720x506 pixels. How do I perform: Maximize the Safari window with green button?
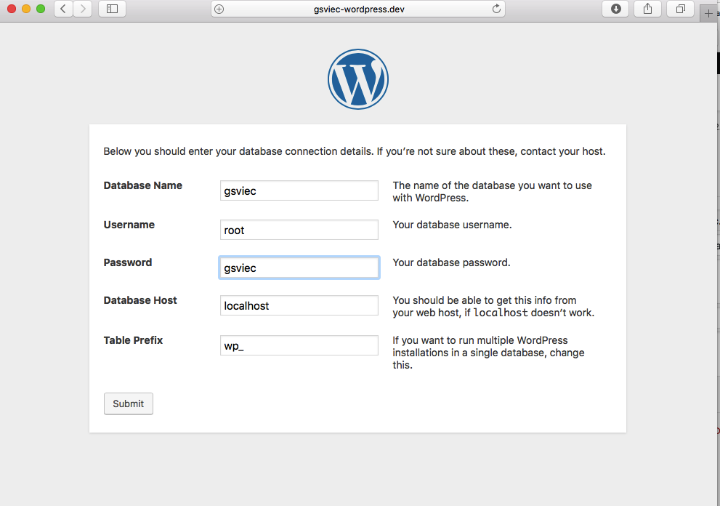coord(41,9)
